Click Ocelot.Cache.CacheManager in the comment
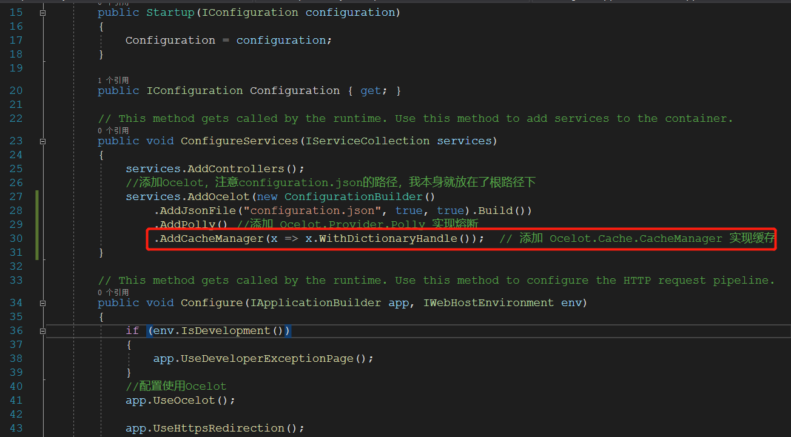Viewport: 791px width, 437px height. tap(636, 239)
